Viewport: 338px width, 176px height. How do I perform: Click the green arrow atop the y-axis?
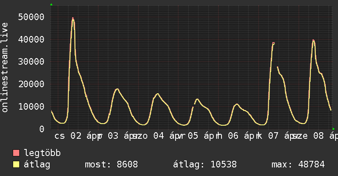pyautogui.click(x=51, y=5)
